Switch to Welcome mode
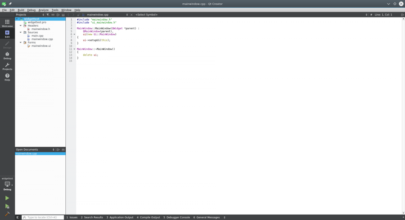 7,23
